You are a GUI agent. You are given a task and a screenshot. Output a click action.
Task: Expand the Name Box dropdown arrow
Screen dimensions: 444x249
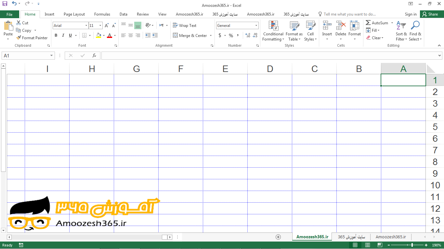pyautogui.click(x=51, y=56)
